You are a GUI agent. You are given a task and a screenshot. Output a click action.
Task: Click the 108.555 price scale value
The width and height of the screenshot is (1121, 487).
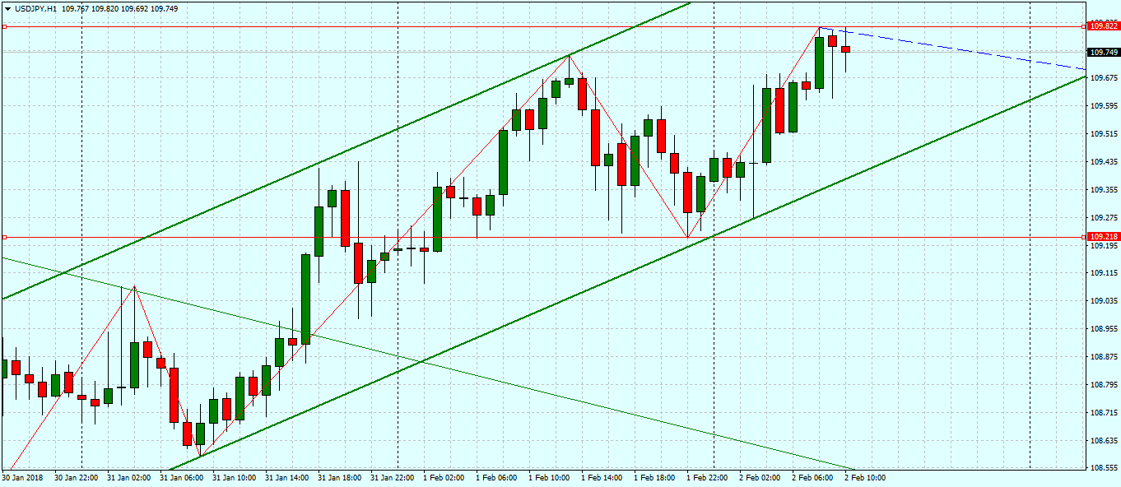[x=1103, y=468]
